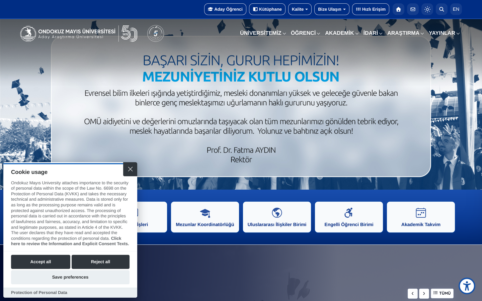Open the home page icon button

pos(398,9)
